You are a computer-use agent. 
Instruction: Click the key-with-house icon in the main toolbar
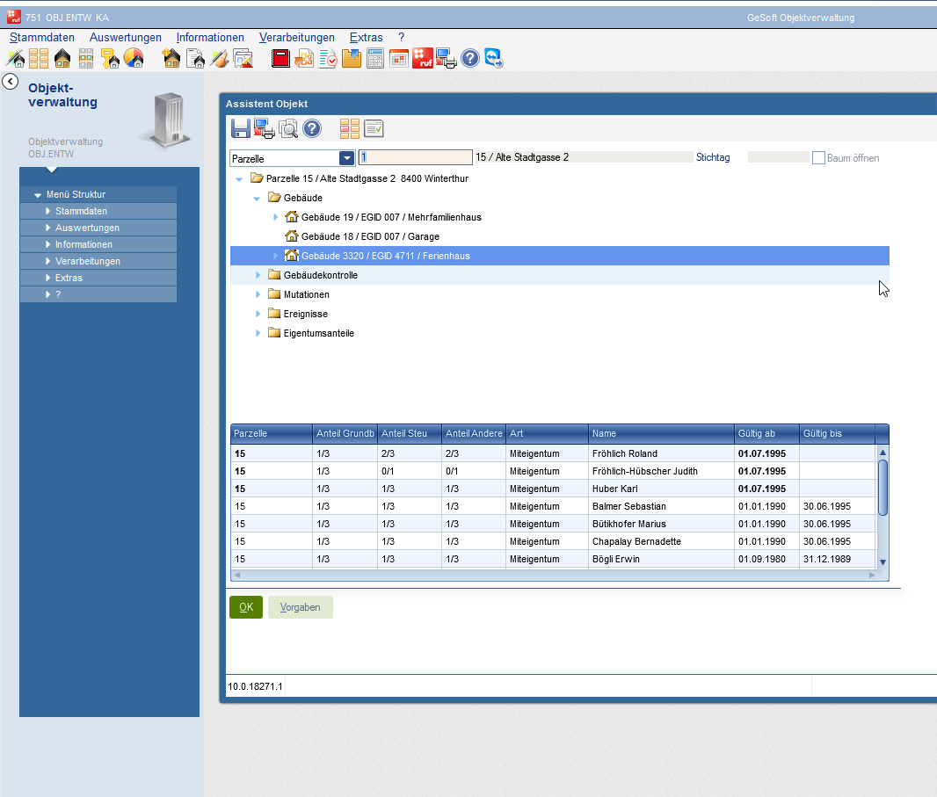click(x=110, y=59)
